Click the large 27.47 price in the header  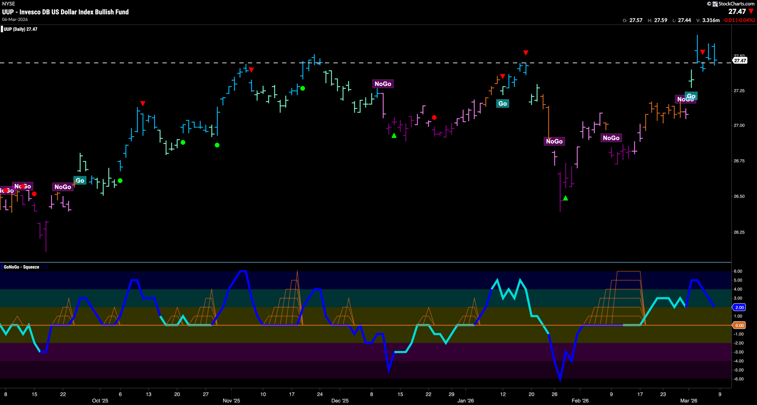737,12
